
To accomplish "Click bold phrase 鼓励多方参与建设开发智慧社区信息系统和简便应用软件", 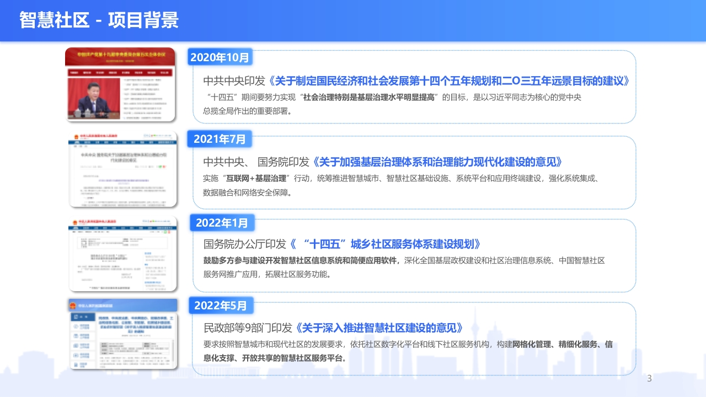I will click(302, 260).
